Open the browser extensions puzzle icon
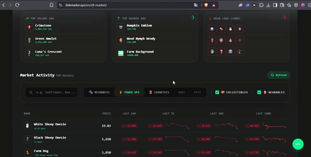This screenshot has width=311, height=157. point(261,5)
